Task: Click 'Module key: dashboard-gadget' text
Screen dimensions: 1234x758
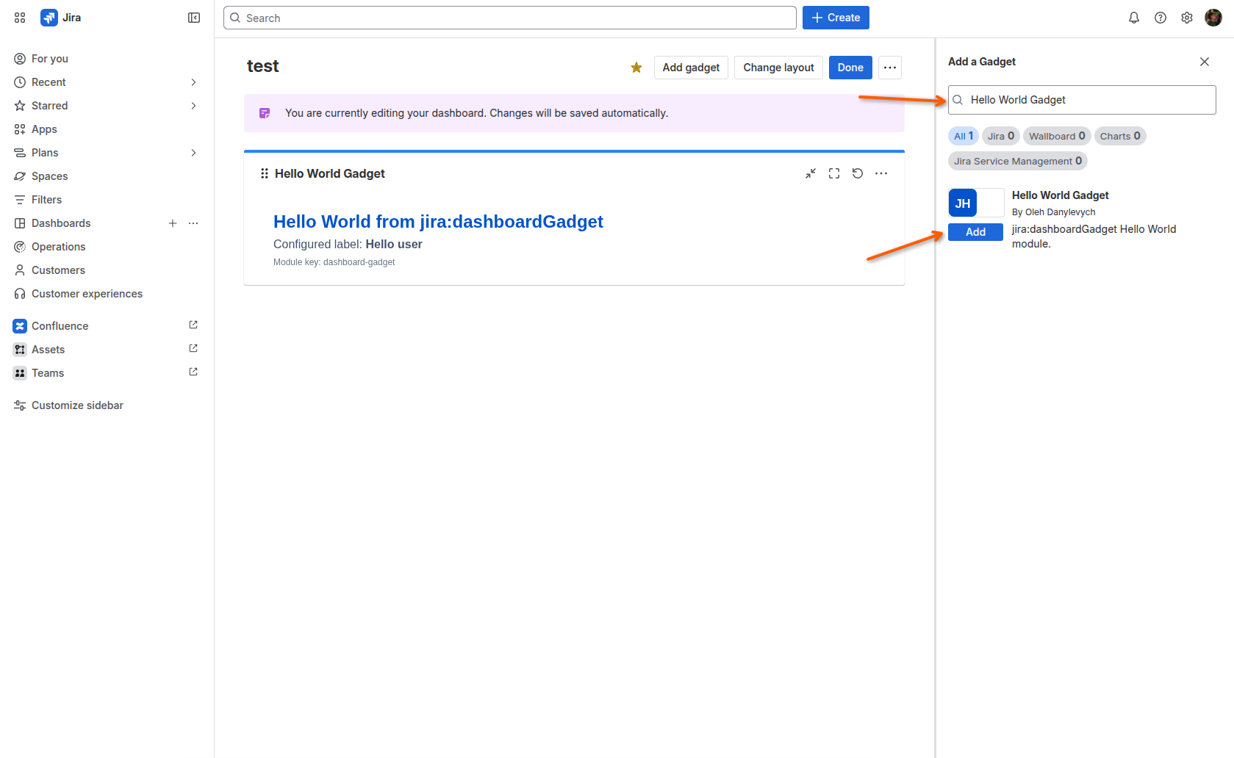Action: point(334,262)
